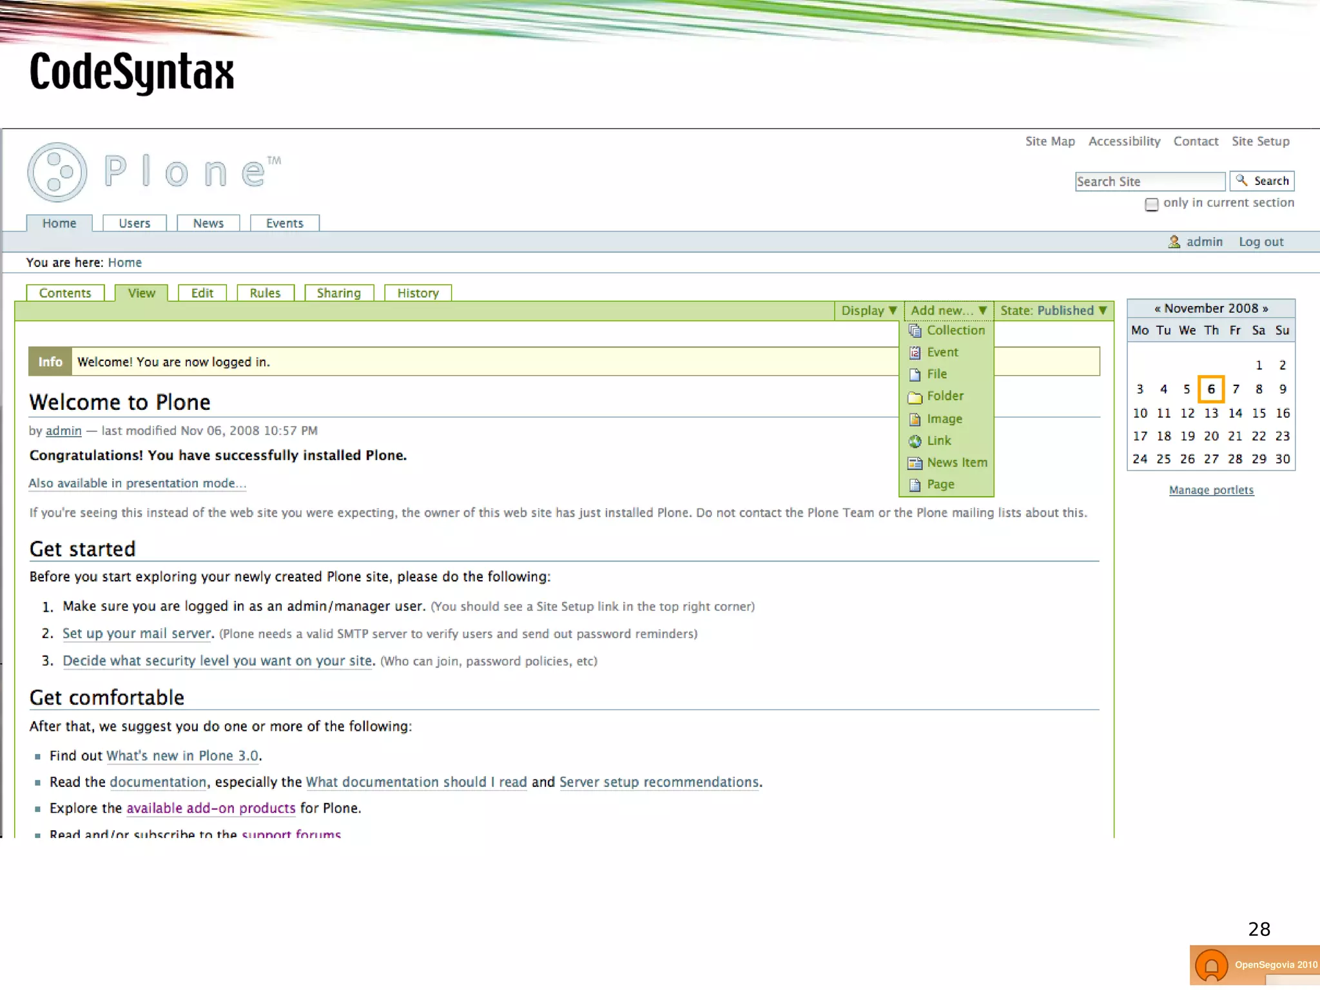Click the Event calendar icon in menu

point(915,353)
